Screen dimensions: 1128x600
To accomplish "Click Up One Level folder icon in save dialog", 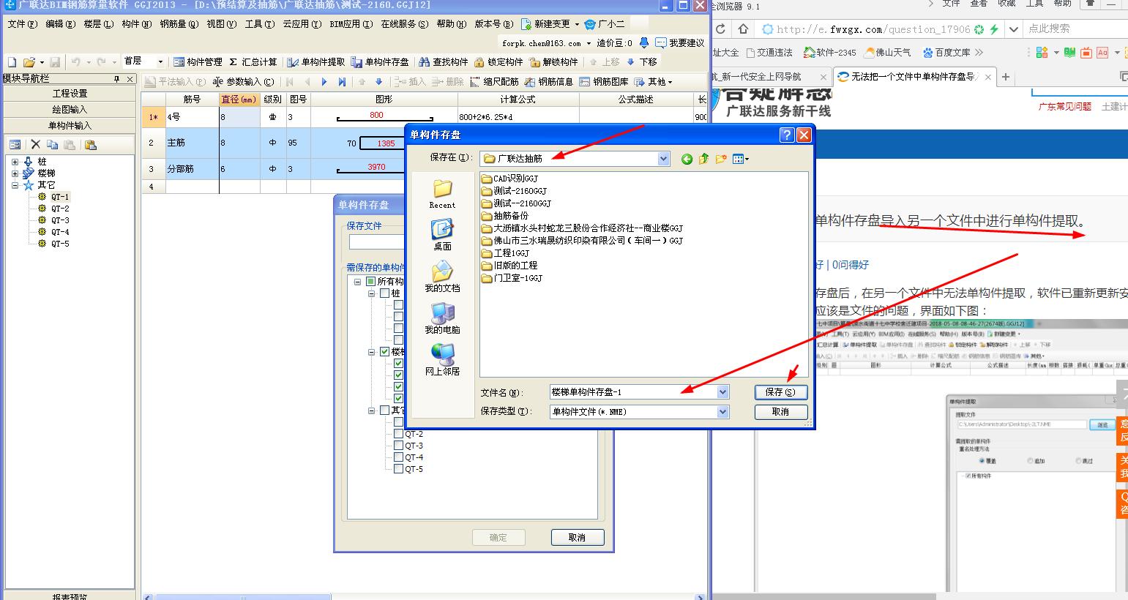I will pos(703,159).
